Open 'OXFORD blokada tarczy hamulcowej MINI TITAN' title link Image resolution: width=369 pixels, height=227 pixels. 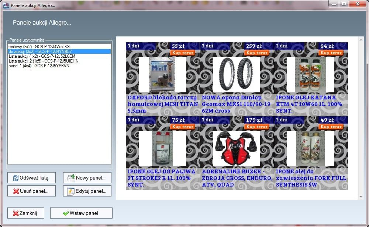point(163,104)
